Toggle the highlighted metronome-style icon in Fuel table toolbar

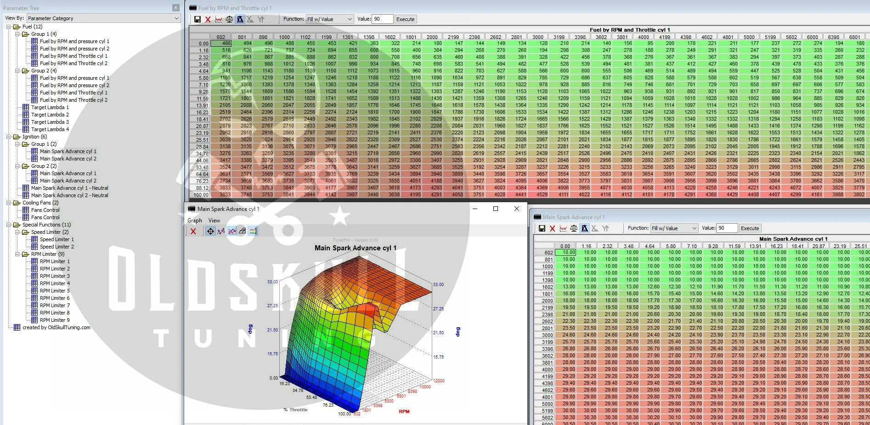point(239,19)
